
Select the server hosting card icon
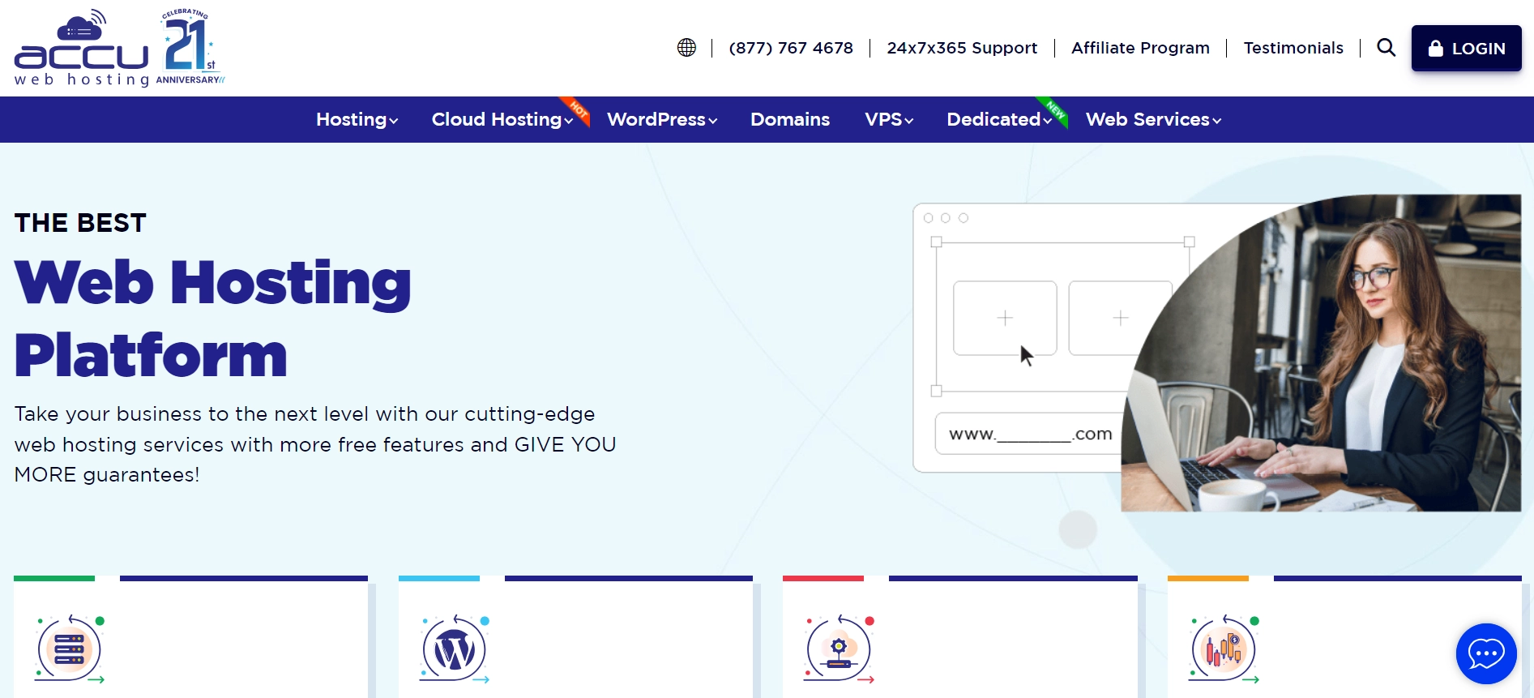pos(70,649)
